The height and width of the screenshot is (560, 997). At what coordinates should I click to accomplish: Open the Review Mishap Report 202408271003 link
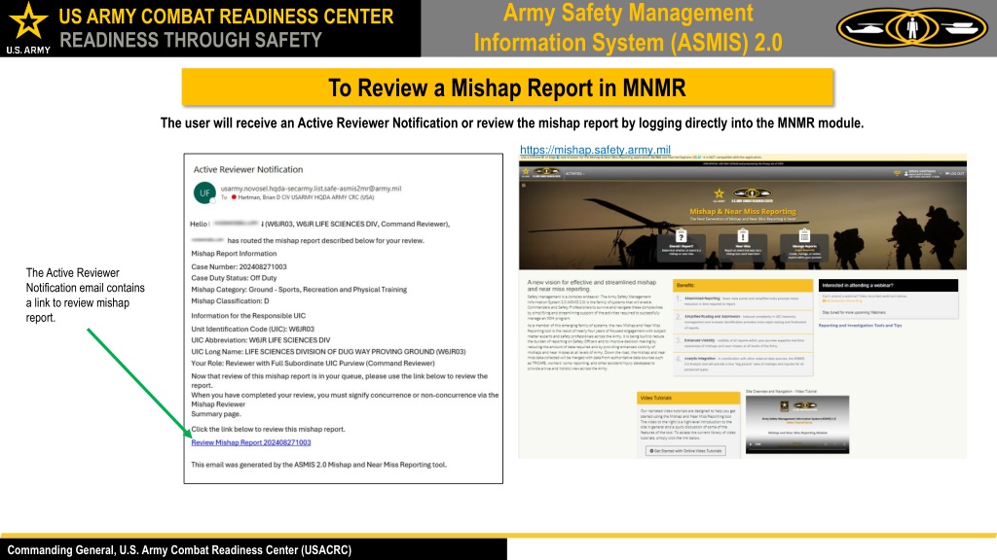(250, 442)
